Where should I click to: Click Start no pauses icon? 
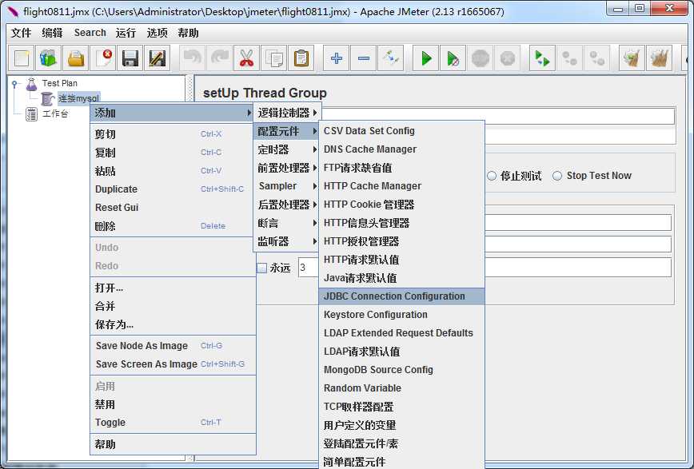[x=453, y=58]
